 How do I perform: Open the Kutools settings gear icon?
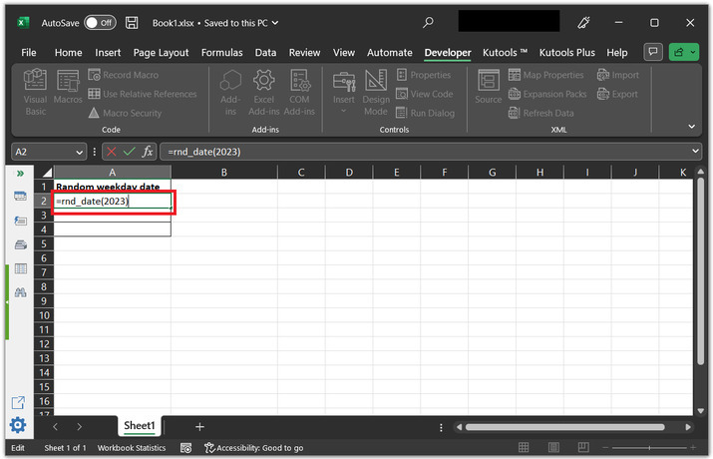18,425
